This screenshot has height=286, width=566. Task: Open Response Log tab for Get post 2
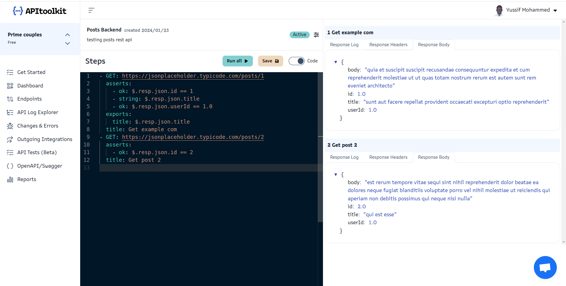(x=344, y=157)
